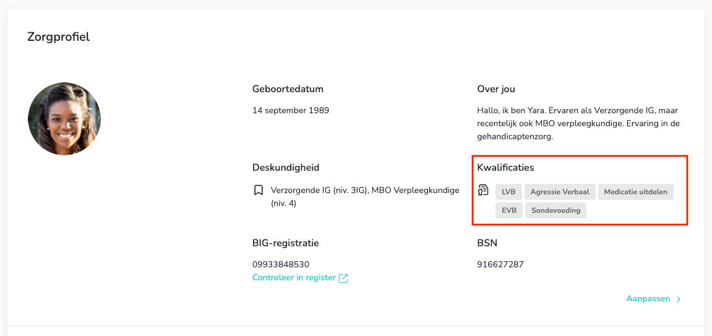Click the Medicatie uitdelen tag
The image size is (712, 336).
(x=635, y=192)
